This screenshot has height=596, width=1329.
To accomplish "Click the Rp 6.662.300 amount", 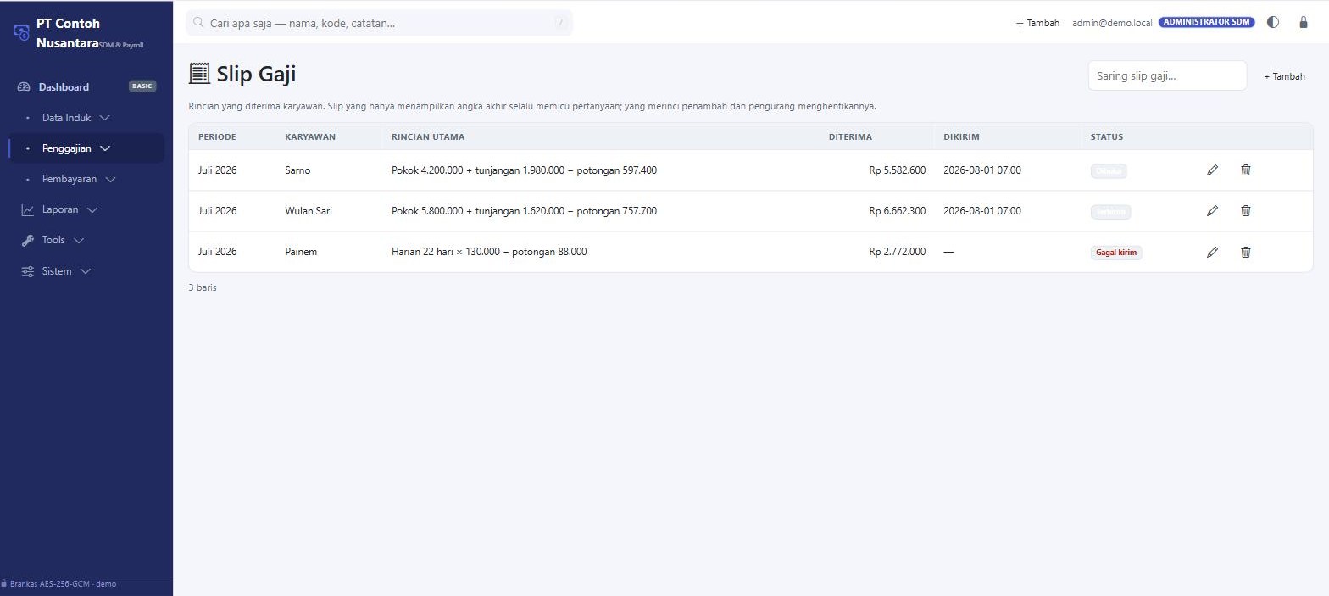I will 898,211.
